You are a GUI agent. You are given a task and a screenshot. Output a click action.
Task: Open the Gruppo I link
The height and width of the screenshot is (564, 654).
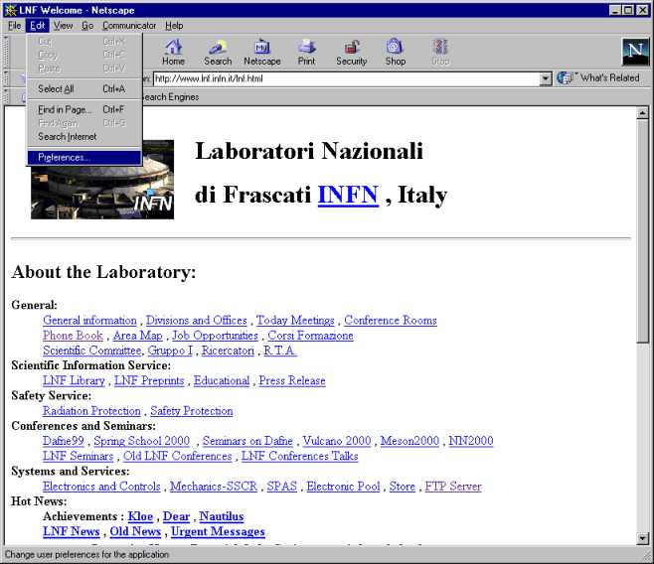point(170,351)
